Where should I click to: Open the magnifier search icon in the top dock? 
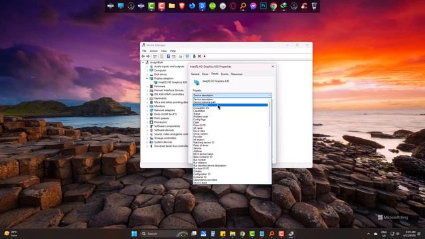(243, 6)
